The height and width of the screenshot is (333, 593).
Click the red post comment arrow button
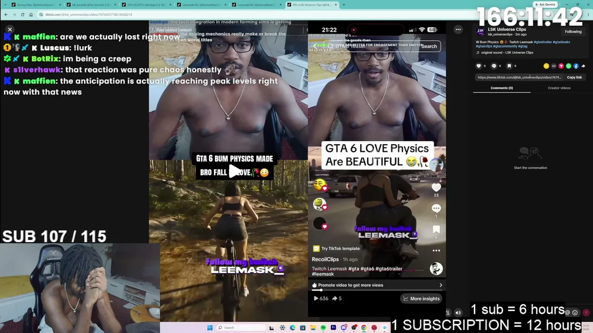point(586,313)
